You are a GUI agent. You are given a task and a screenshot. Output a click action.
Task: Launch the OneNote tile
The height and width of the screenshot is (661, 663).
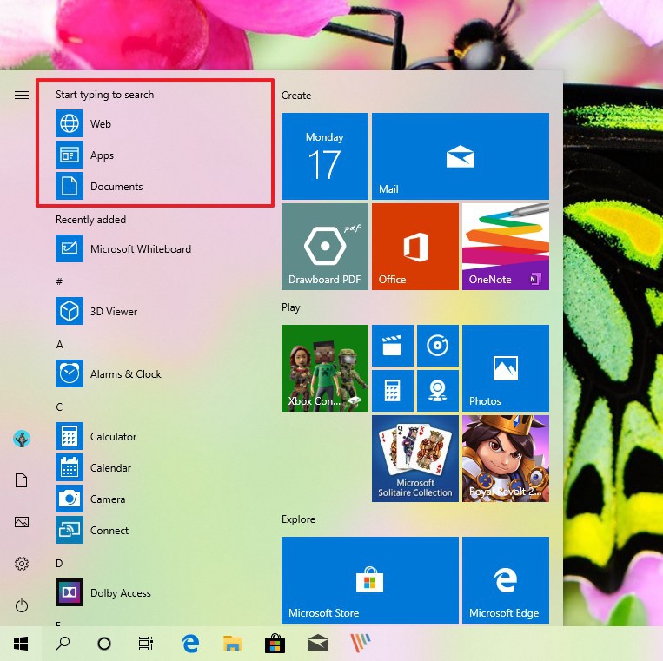pos(505,247)
